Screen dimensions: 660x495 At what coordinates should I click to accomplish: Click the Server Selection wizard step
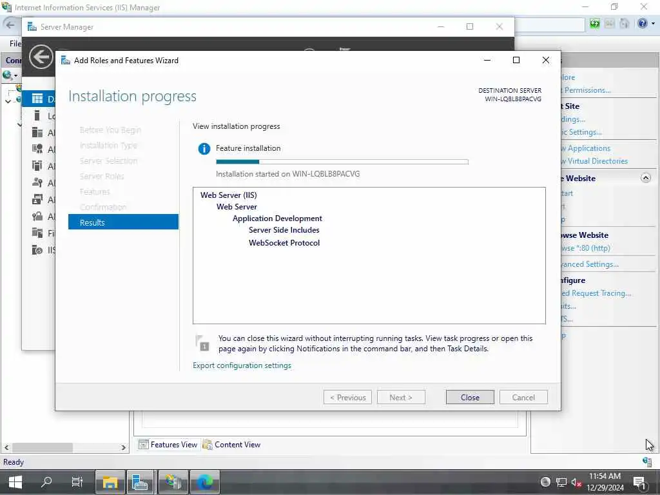[108, 160]
